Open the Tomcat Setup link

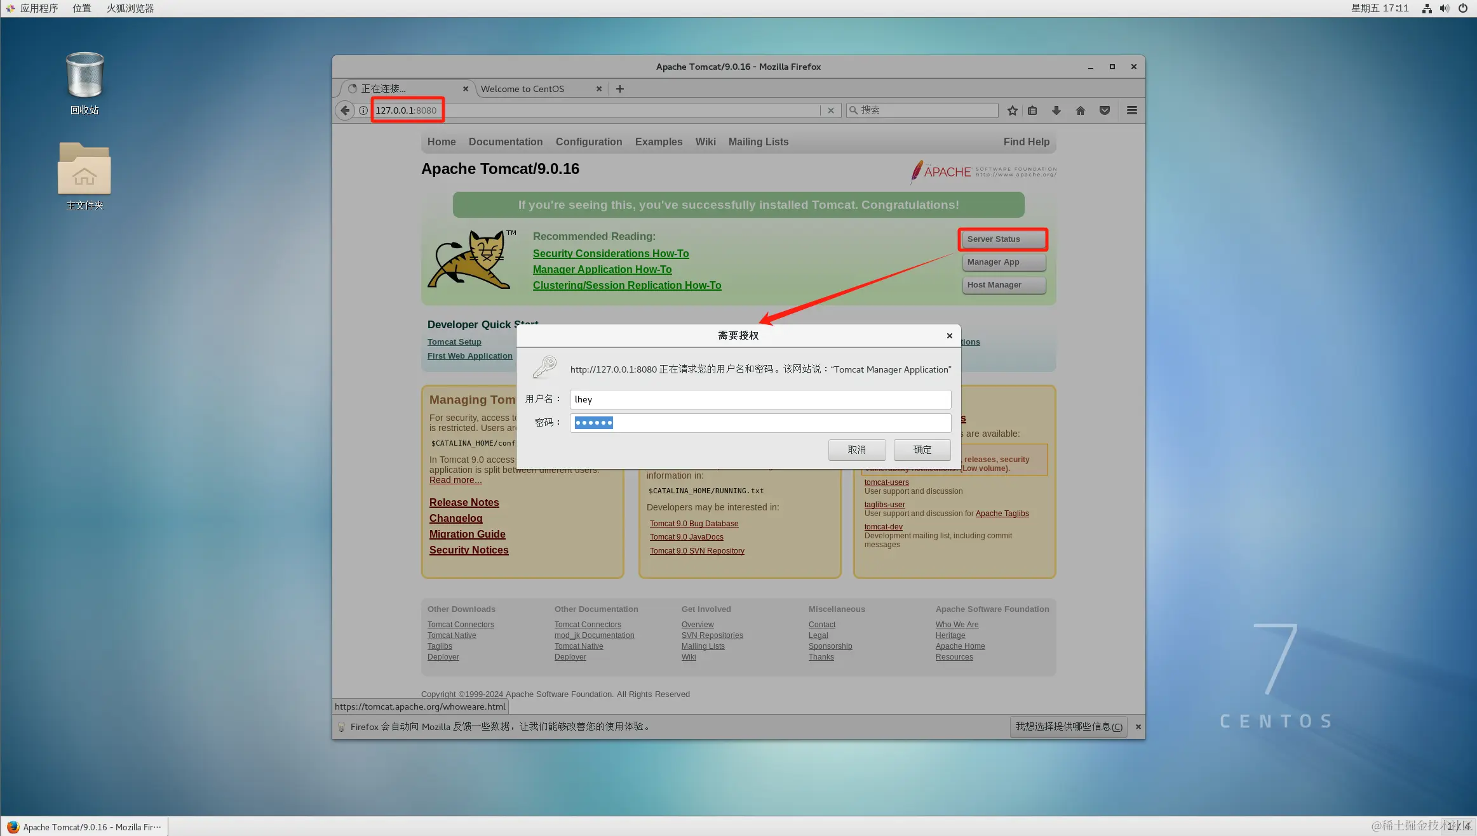(454, 342)
